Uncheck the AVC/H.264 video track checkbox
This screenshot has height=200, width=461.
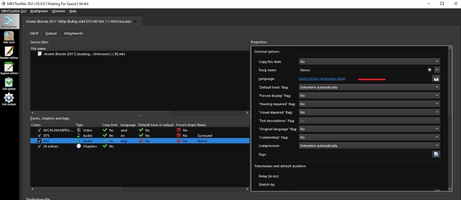point(39,131)
